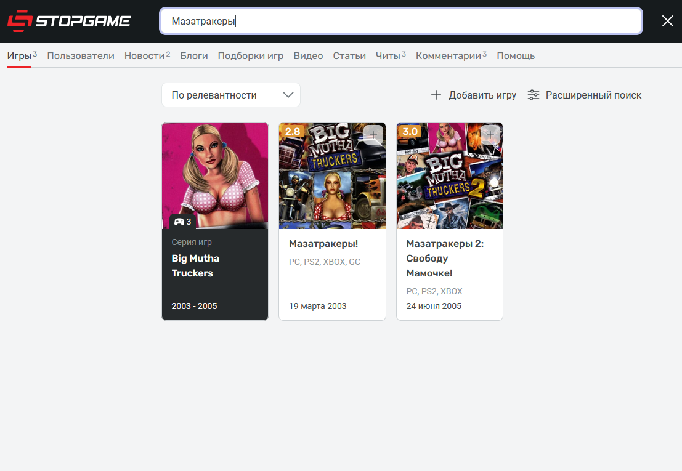This screenshot has width=682, height=471.
Task: Open the Блоги tab
Action: [x=194, y=56]
